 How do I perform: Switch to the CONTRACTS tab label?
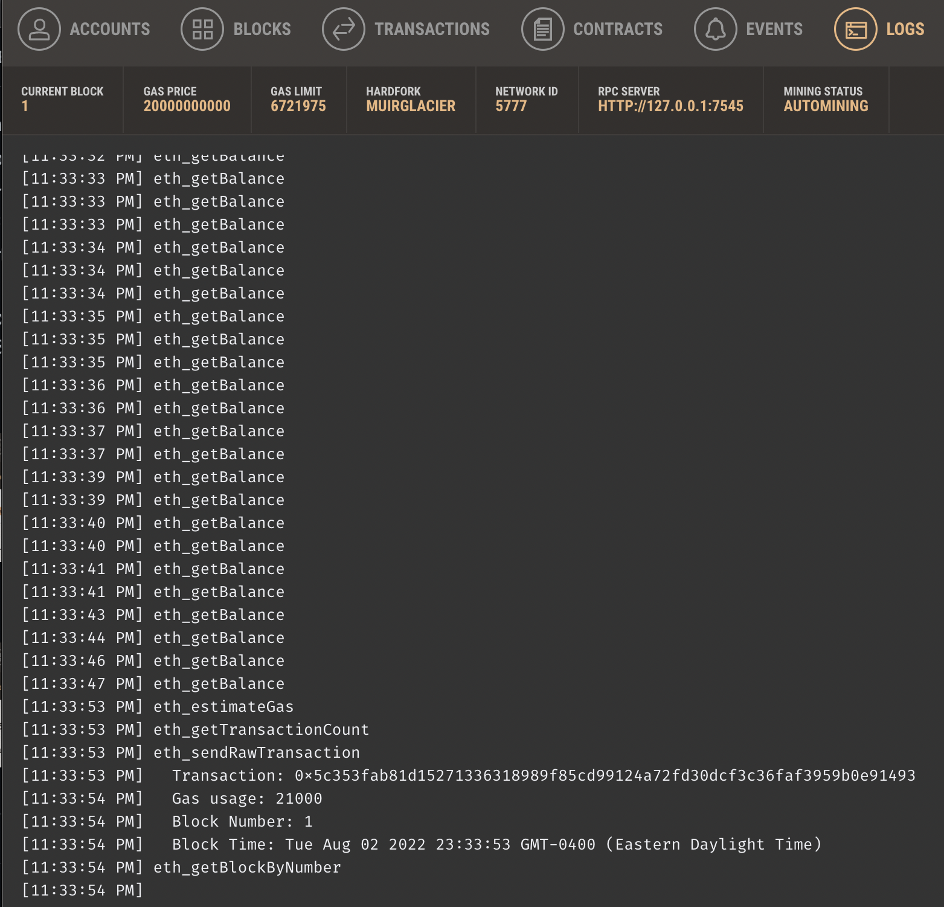coord(618,29)
